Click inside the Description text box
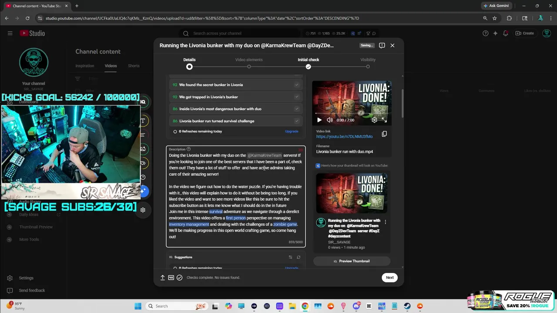 tap(236, 196)
